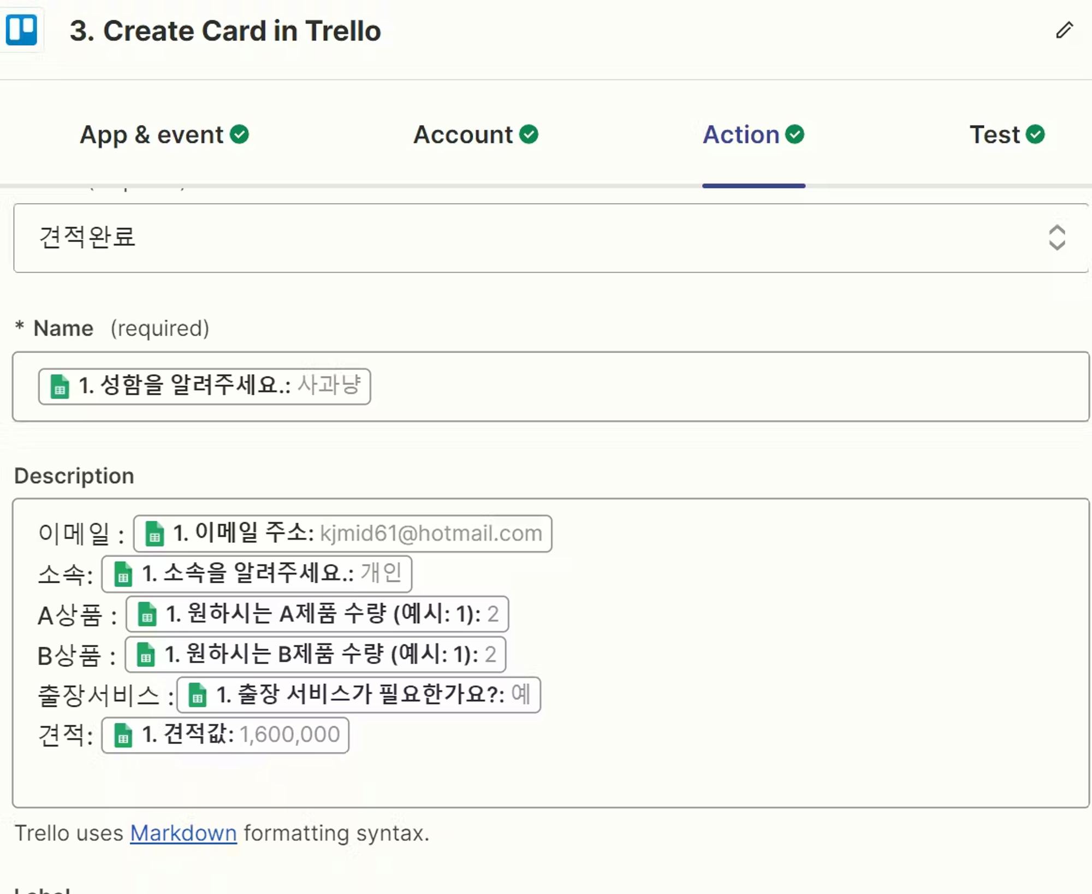Click the sheet icon in 이메일 주소 pill
This screenshot has width=1092, height=894.
155,534
